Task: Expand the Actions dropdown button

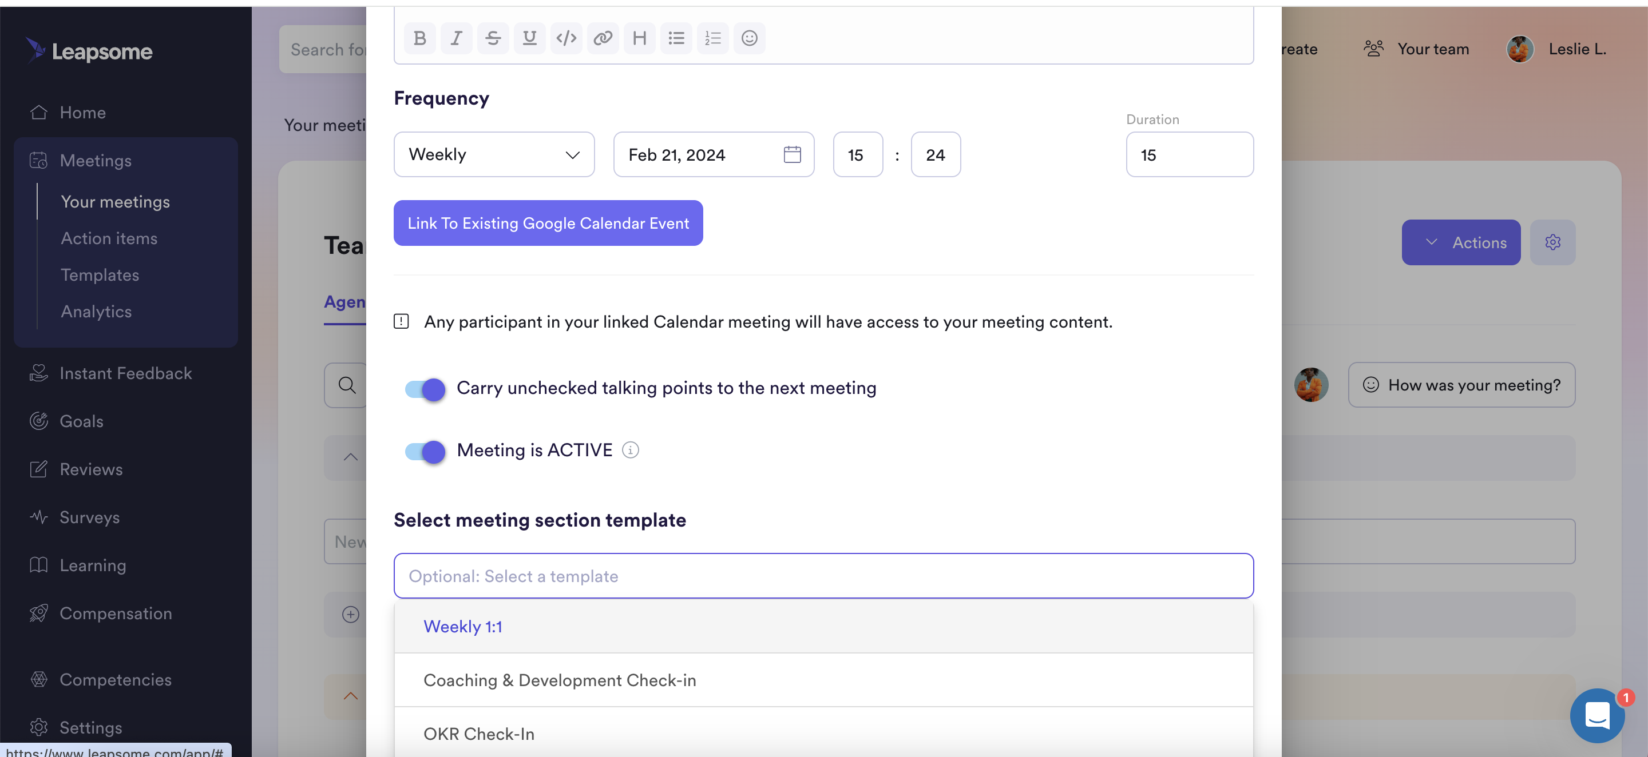Action: [1460, 242]
